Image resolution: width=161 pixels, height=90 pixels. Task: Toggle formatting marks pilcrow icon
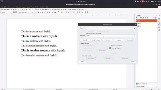[x=40, y=9]
